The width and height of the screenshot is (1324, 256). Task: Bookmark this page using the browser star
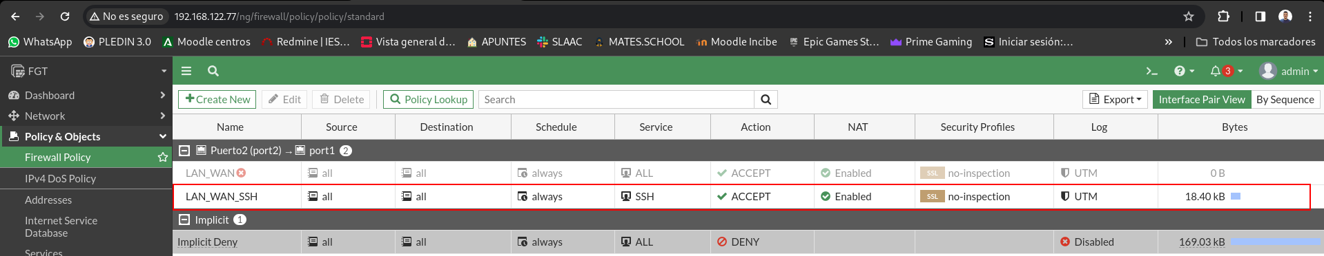point(1189,17)
